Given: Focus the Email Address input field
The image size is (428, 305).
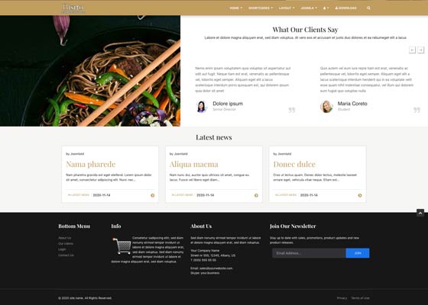Looking at the screenshot, I should point(309,253).
